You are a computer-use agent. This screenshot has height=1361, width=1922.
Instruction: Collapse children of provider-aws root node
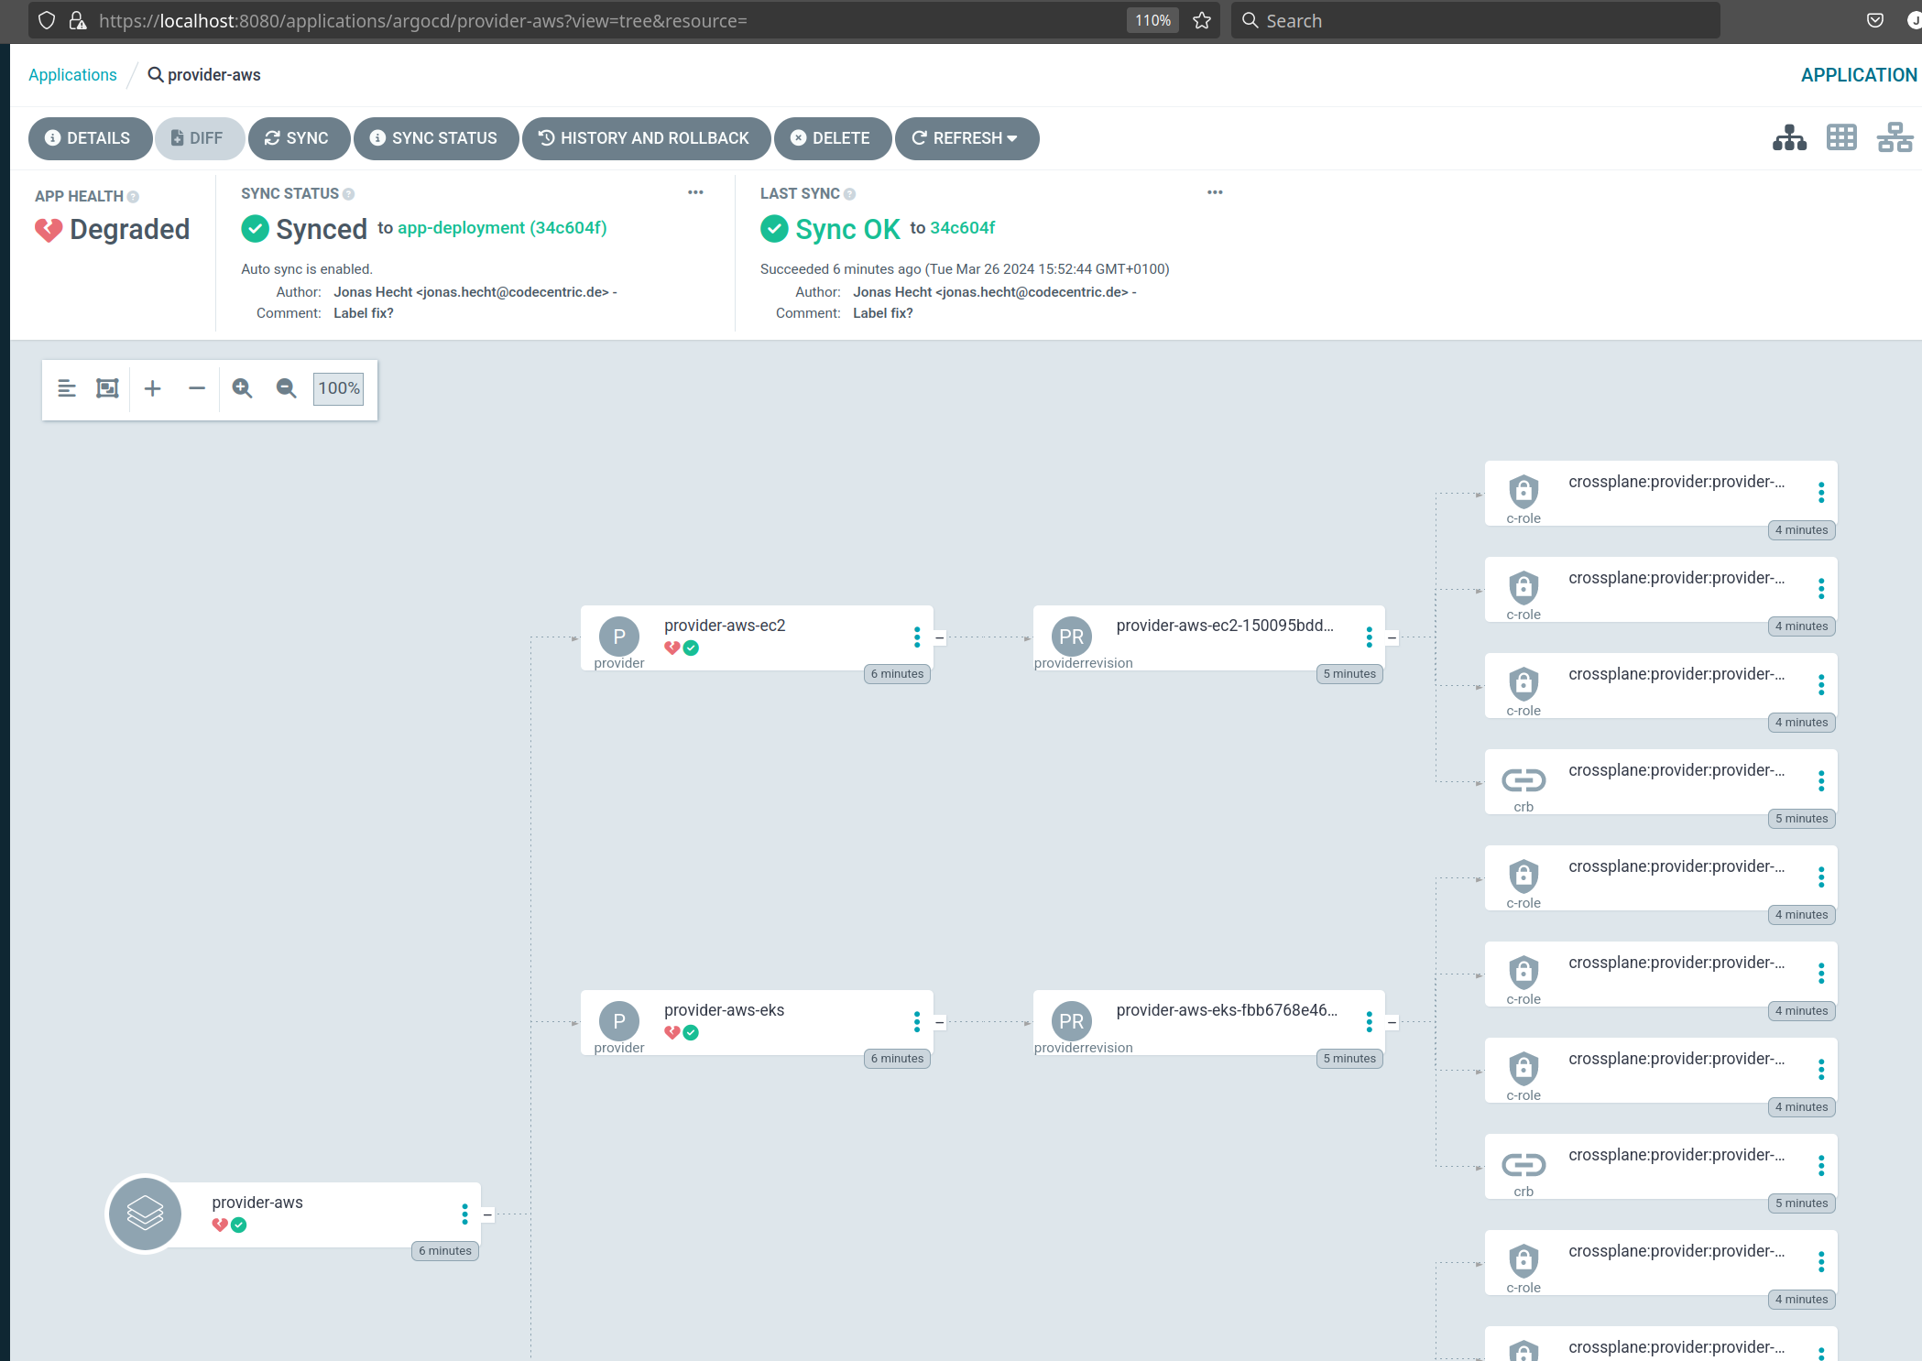point(488,1214)
